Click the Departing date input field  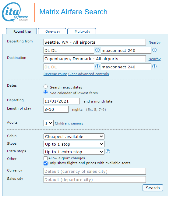[x=62, y=101]
